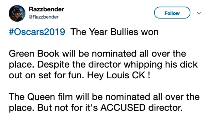Image resolution: width=209 pixels, height=118 pixels.
Task: Open Razzbender's profile avatar picture
Action: coord(17,13)
